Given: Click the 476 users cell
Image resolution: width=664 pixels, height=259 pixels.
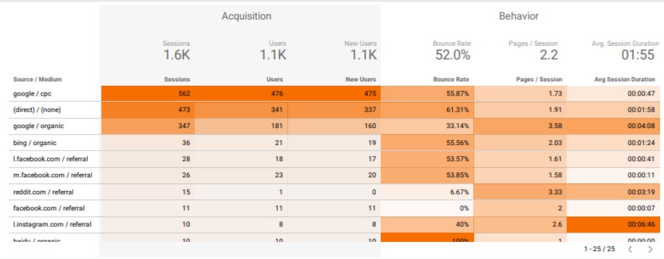Looking at the screenshot, I should pyautogui.click(x=241, y=94).
